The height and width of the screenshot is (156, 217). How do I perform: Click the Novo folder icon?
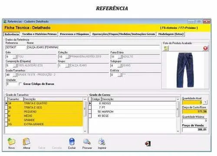click(x=11, y=142)
